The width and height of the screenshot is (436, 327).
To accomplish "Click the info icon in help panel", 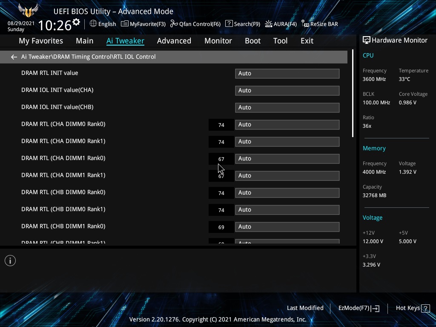I will pyautogui.click(x=10, y=261).
